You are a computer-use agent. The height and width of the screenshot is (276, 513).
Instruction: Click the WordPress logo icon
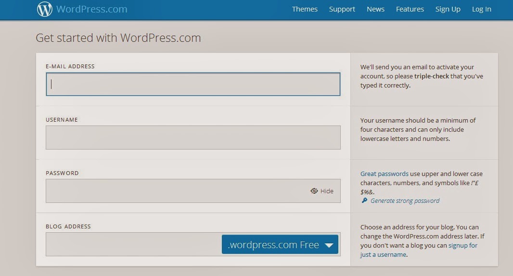pos(44,9)
